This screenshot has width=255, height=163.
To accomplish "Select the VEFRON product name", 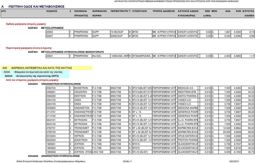I will click(x=79, y=136).
